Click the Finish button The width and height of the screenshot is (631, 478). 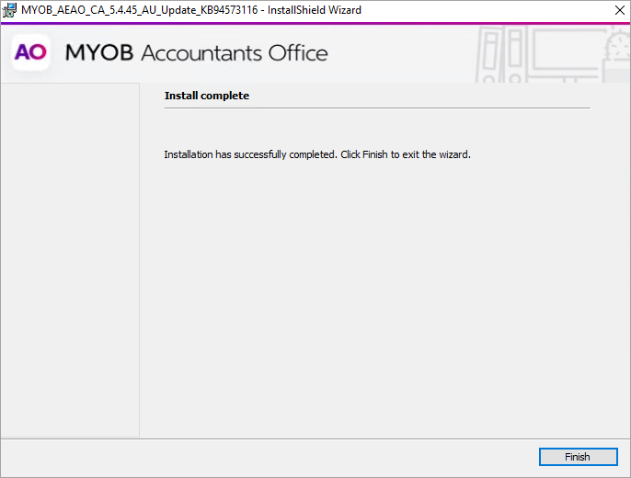pyautogui.click(x=577, y=457)
